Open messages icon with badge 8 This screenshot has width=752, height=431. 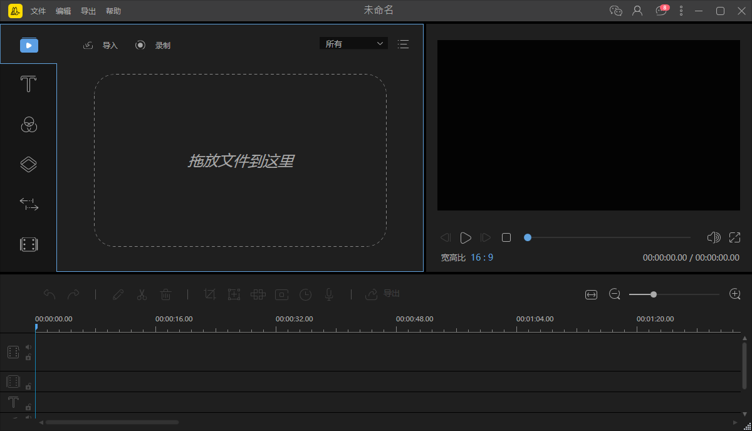[662, 10]
